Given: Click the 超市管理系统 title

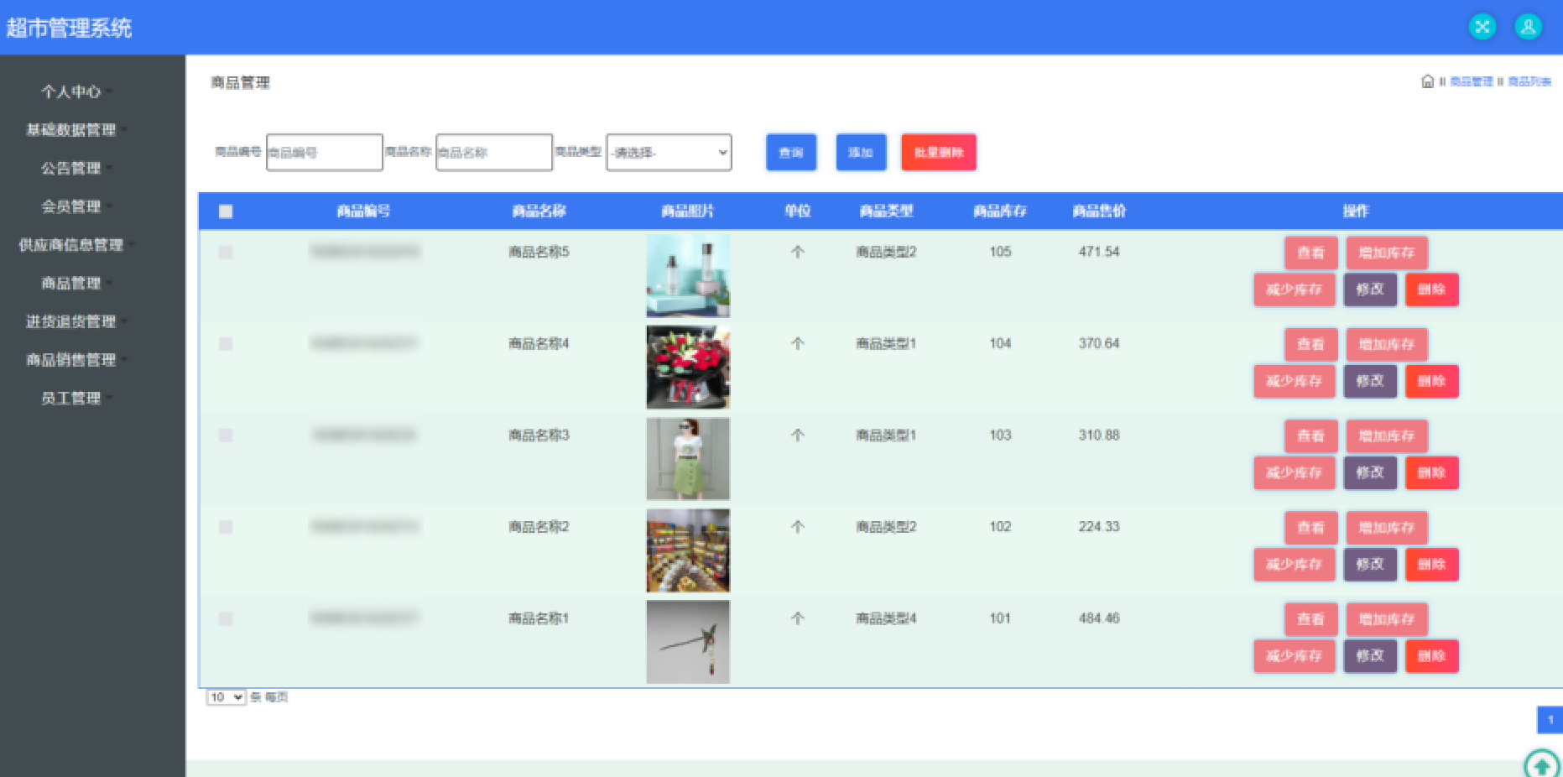Looking at the screenshot, I should point(69,28).
